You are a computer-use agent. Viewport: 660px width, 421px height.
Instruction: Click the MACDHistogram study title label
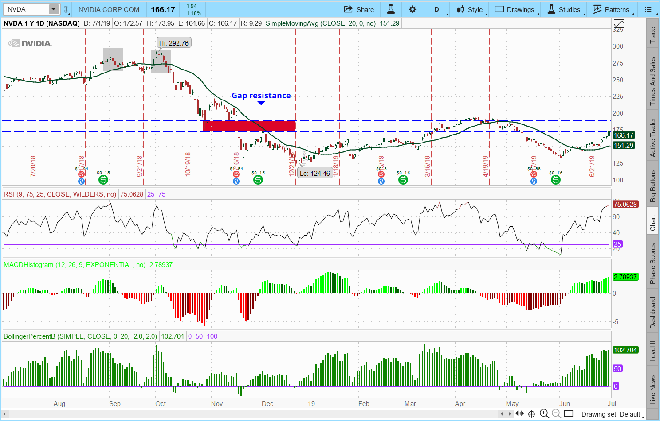(75, 264)
